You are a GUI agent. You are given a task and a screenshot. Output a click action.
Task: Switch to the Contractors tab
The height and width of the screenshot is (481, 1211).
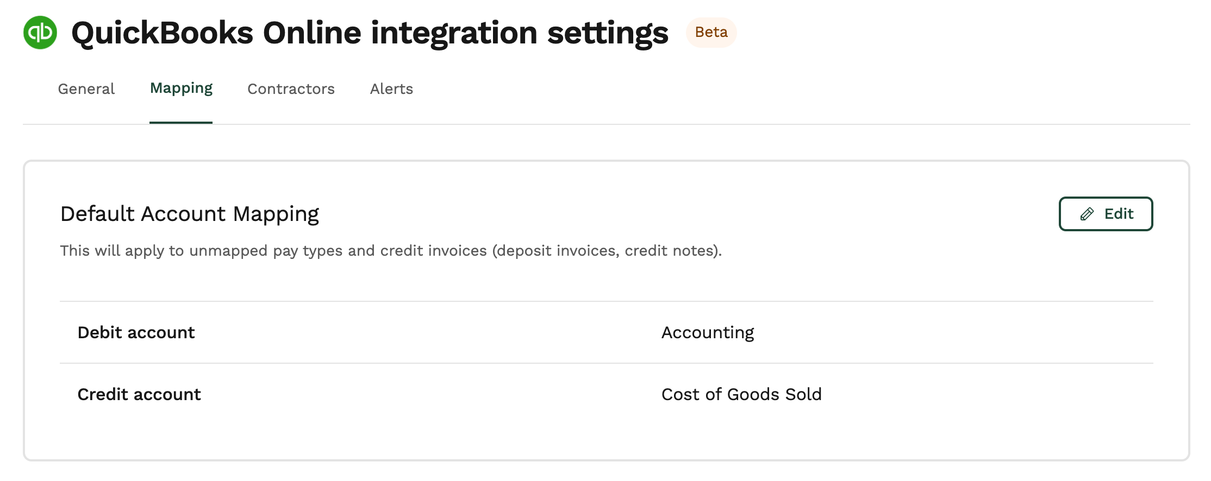pyautogui.click(x=291, y=88)
